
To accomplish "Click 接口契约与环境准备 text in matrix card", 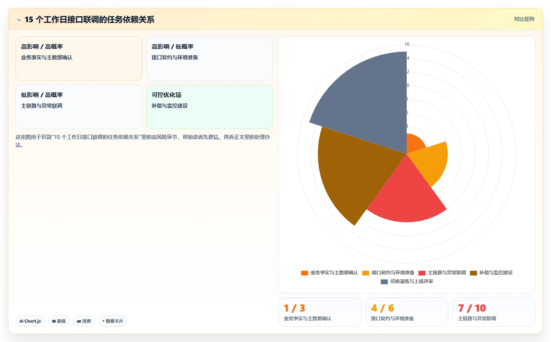I will [175, 57].
